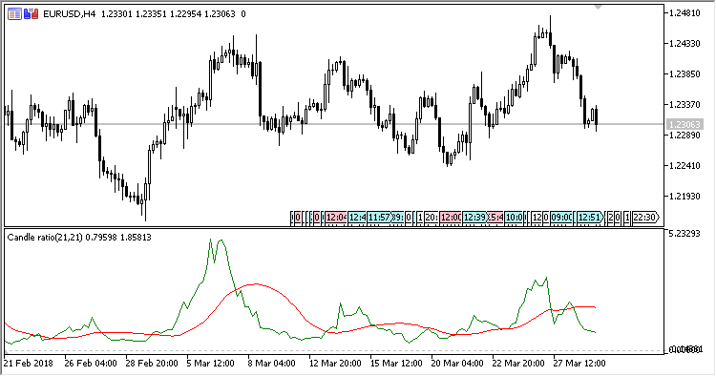Click the current price tag 1.23063
716x376 pixels.
684,124
